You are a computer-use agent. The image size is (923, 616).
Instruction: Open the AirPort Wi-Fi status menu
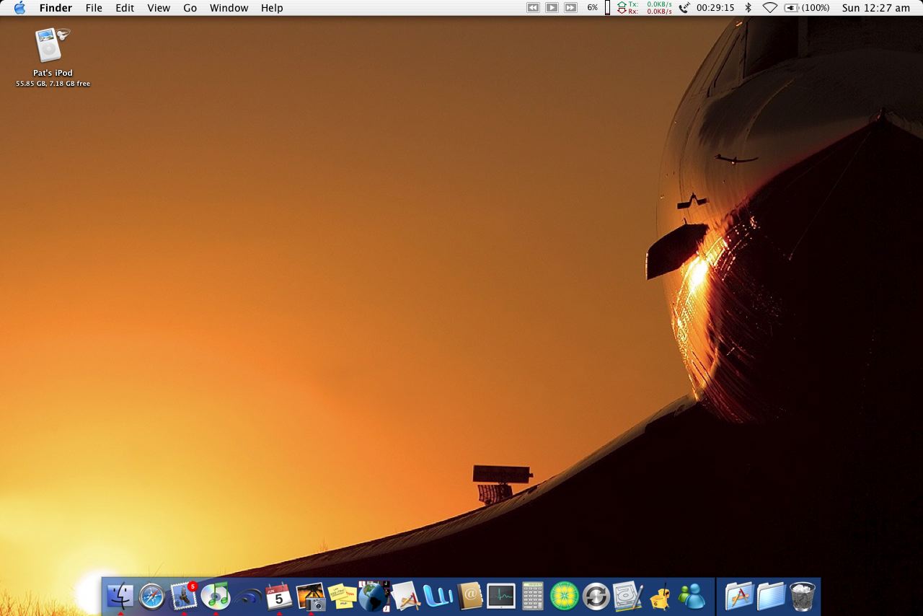770,8
